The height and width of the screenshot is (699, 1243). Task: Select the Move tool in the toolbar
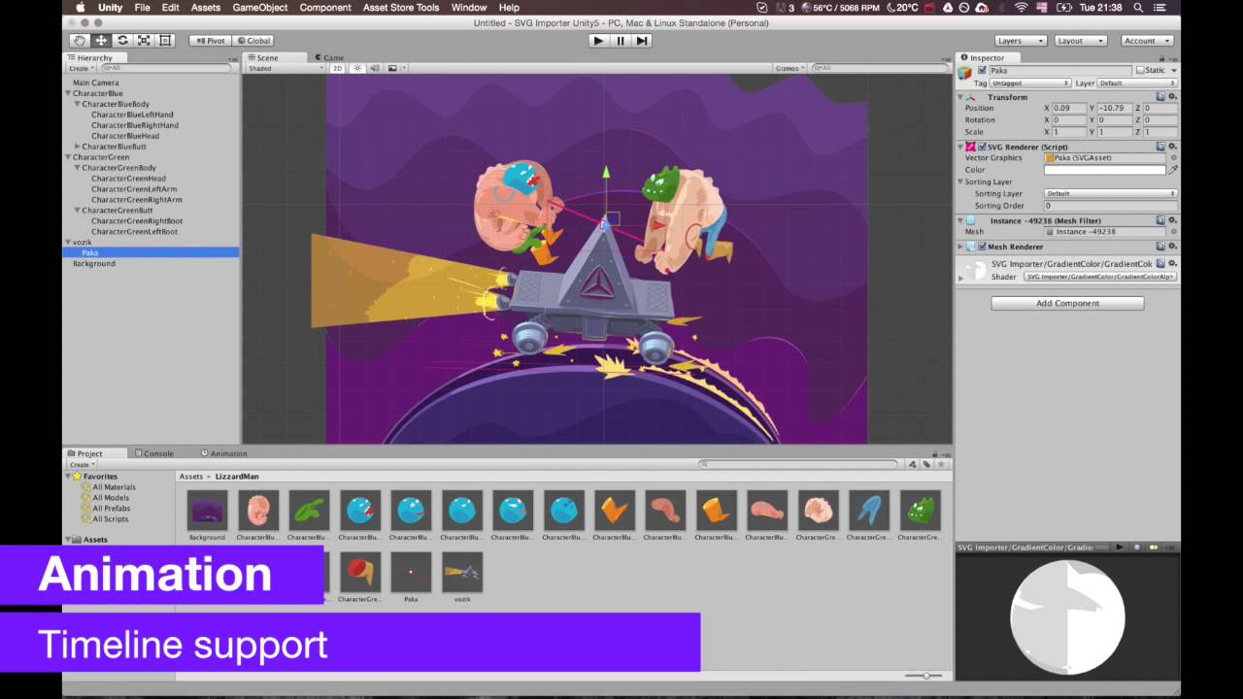click(101, 40)
